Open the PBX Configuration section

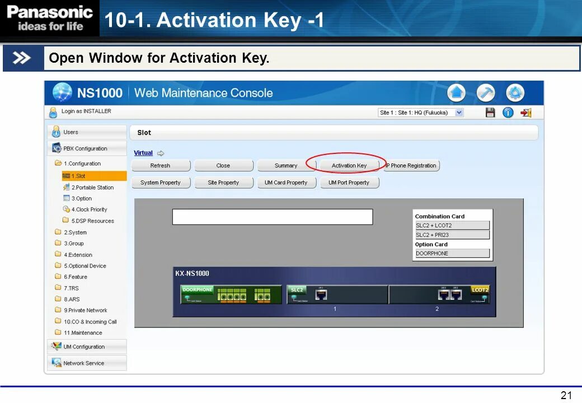coord(87,148)
